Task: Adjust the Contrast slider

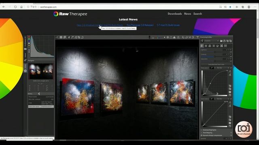Action: 215,56
